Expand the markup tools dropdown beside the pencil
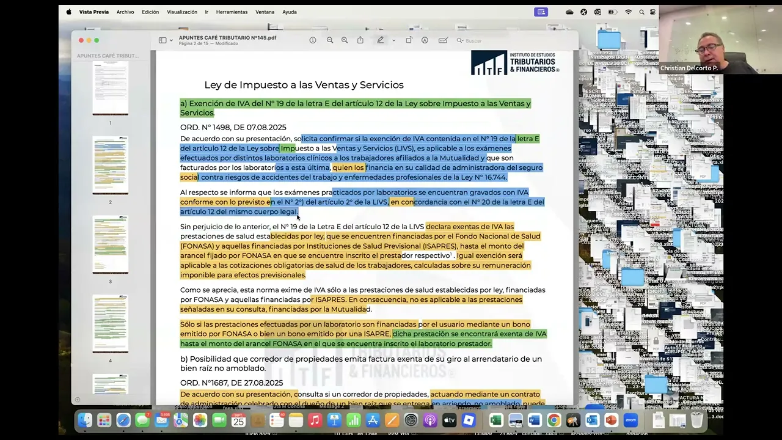 pyautogui.click(x=393, y=40)
